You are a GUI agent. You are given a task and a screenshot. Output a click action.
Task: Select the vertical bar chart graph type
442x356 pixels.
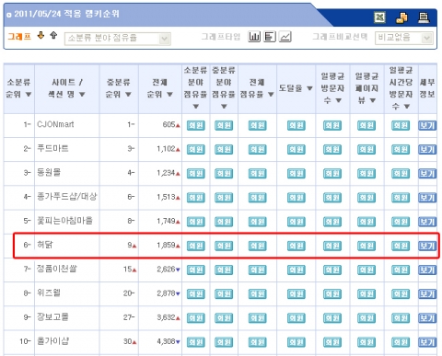coord(254,37)
